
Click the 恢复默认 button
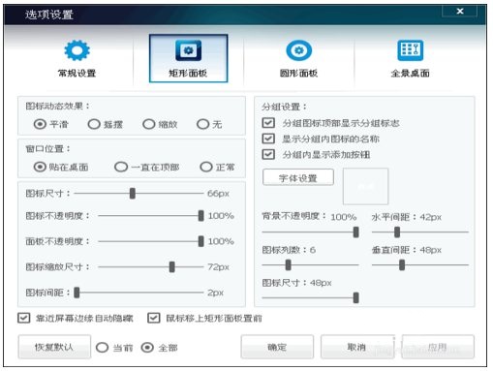(x=54, y=347)
